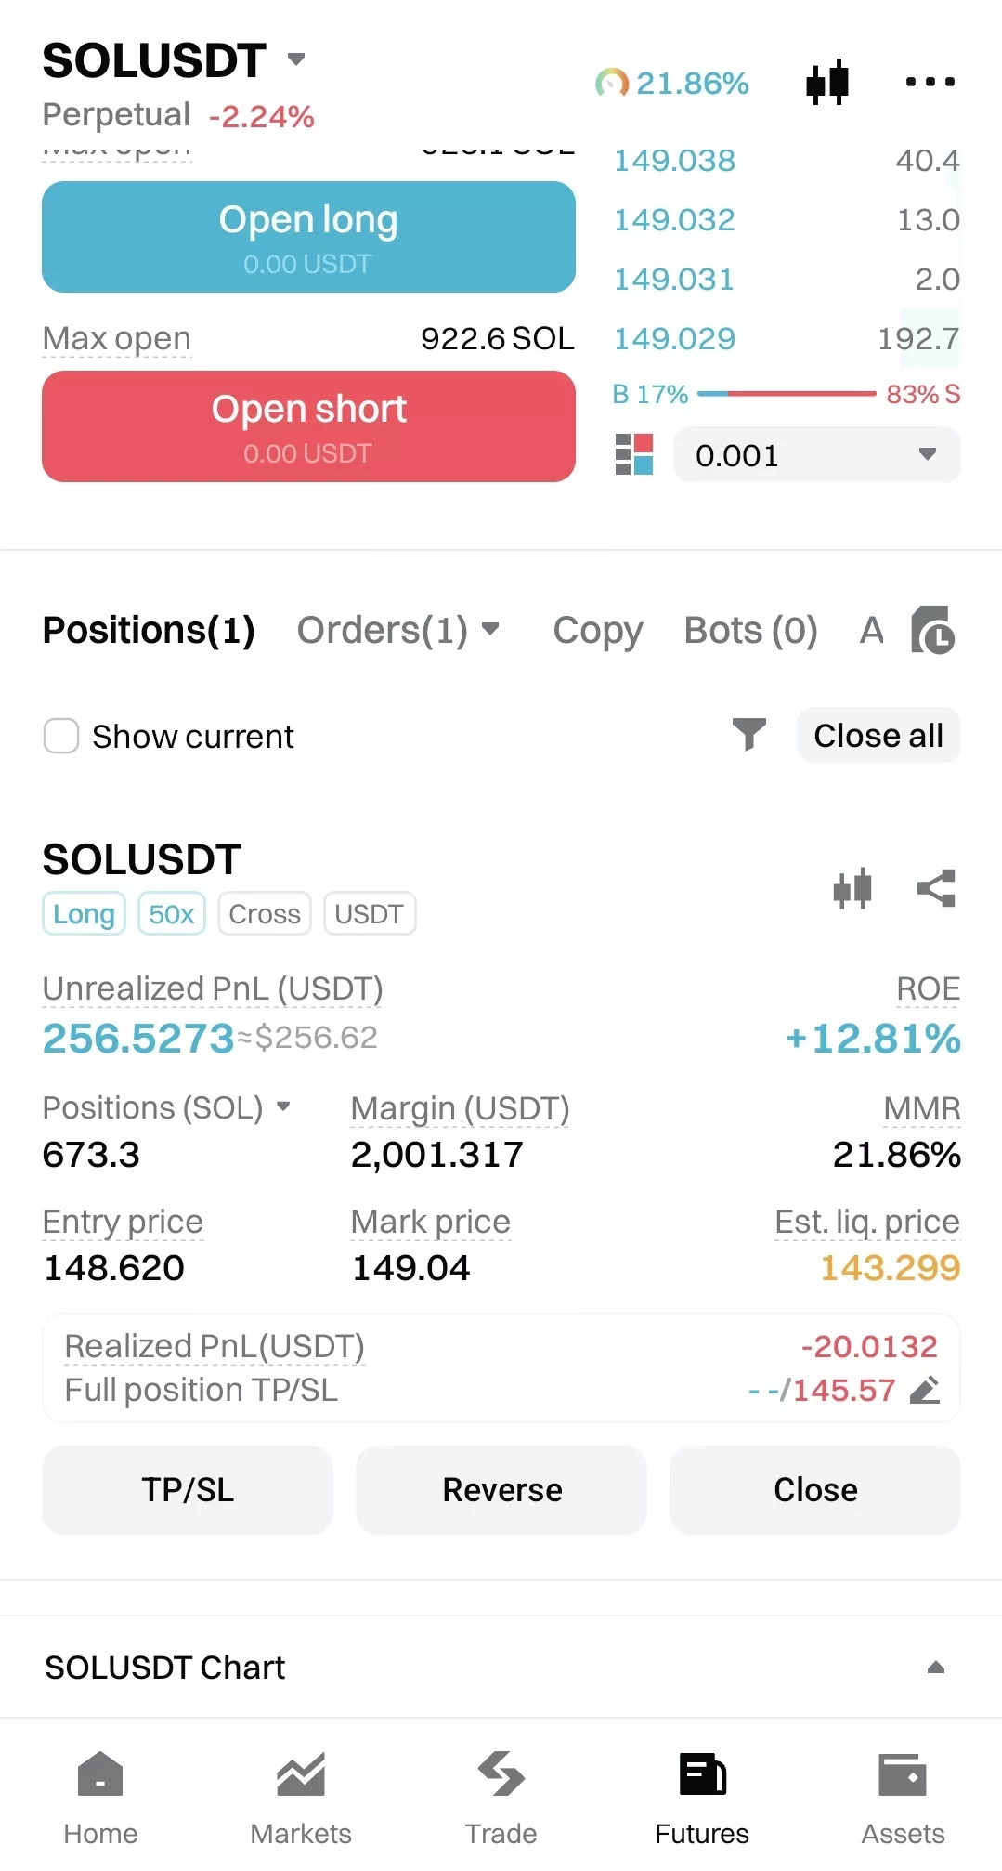Image resolution: width=1002 pixels, height=1871 pixels.
Task: Share the SOLUSDT position
Action: click(x=936, y=888)
